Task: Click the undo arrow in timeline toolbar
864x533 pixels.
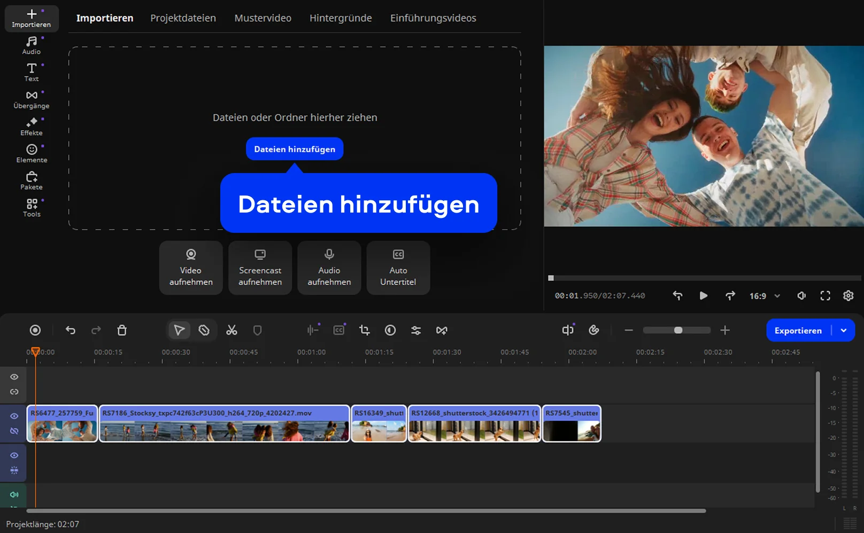Action: 71,331
